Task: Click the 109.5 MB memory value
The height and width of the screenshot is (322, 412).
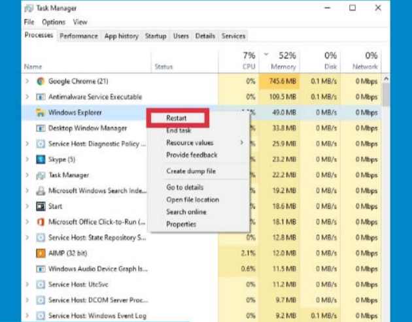Action: tap(283, 97)
